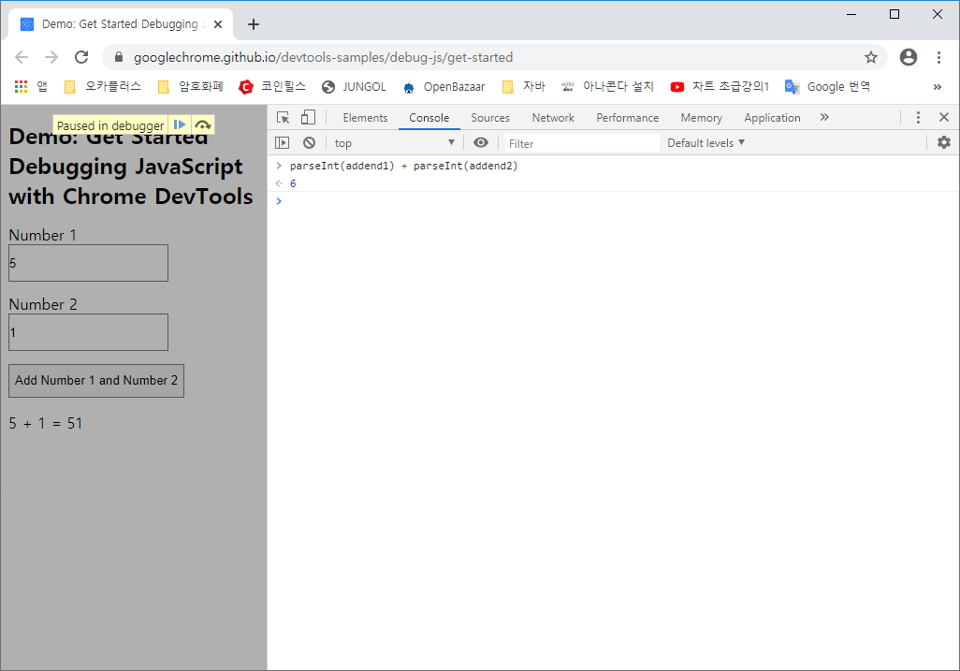Image resolution: width=960 pixels, height=671 pixels.
Task: Open the Elements tab
Action: pyautogui.click(x=365, y=118)
